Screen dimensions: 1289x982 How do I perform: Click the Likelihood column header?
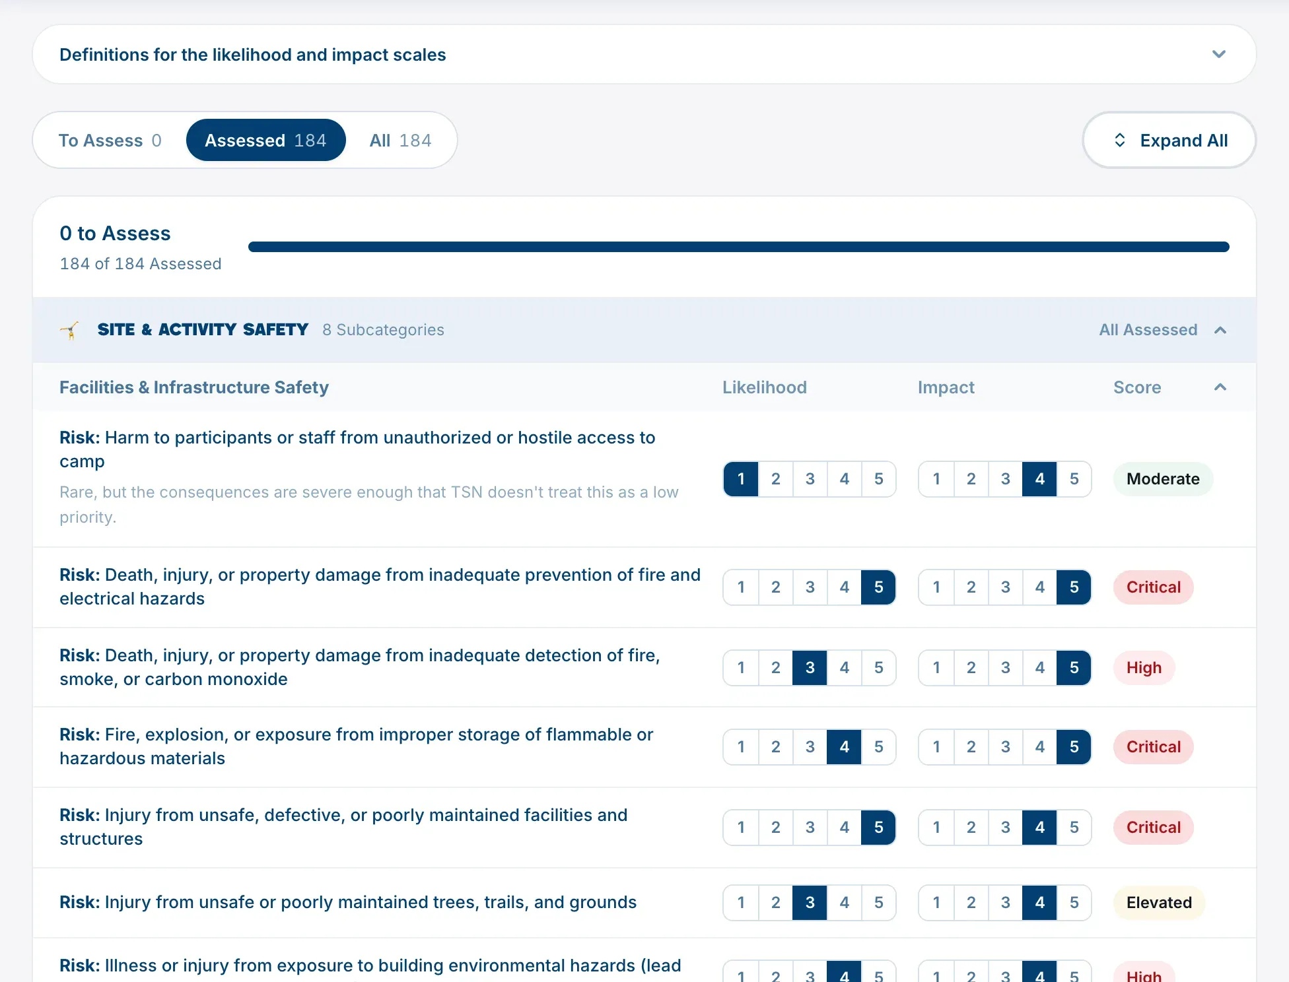(x=764, y=387)
